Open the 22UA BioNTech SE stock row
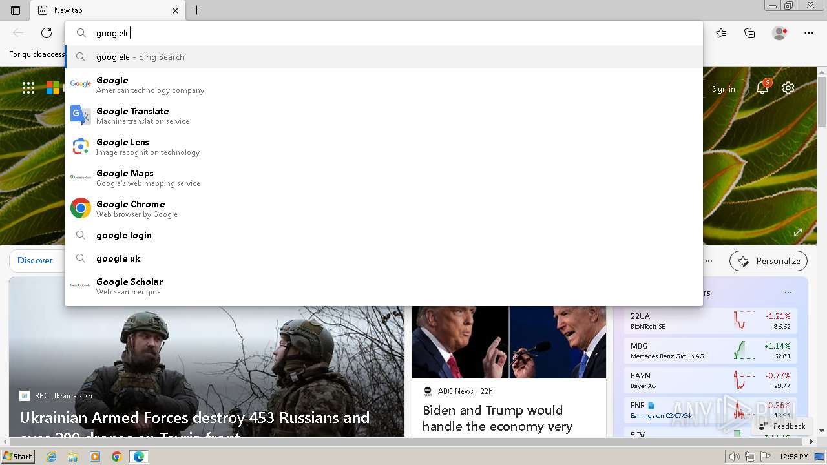 710,321
